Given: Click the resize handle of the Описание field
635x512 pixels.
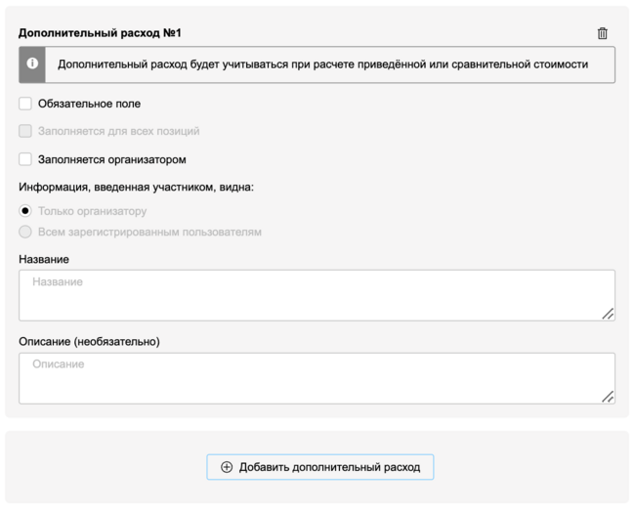Looking at the screenshot, I should [608, 397].
